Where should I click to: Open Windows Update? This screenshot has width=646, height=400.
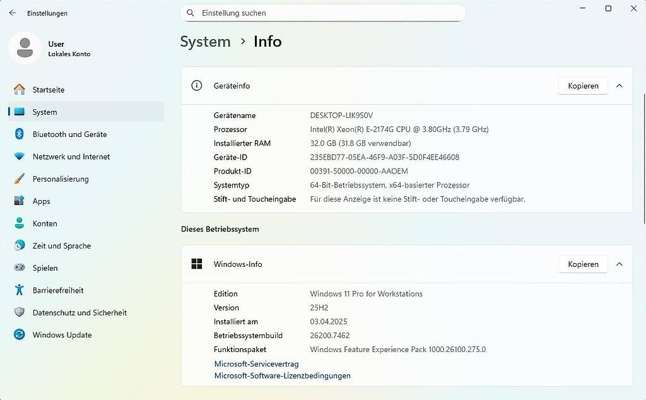tap(62, 334)
